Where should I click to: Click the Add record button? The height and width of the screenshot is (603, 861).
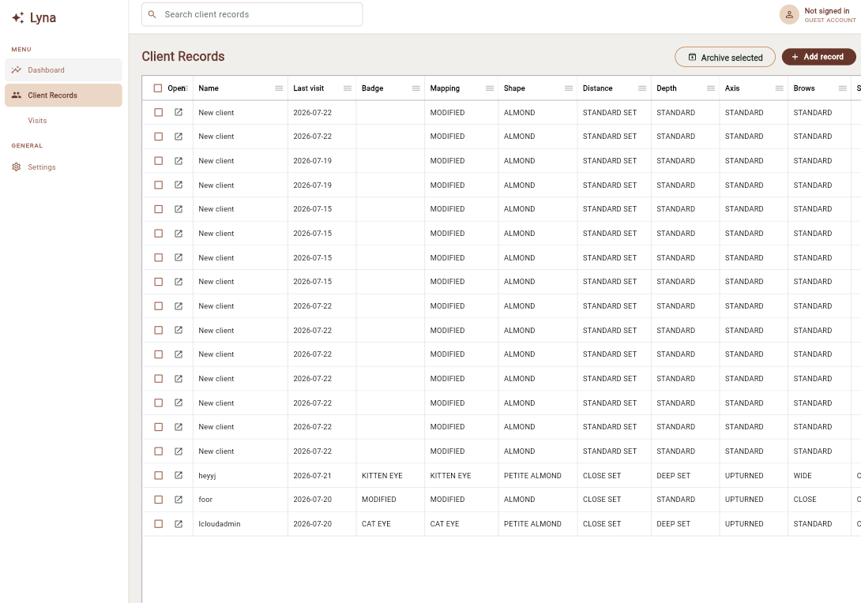818,57
